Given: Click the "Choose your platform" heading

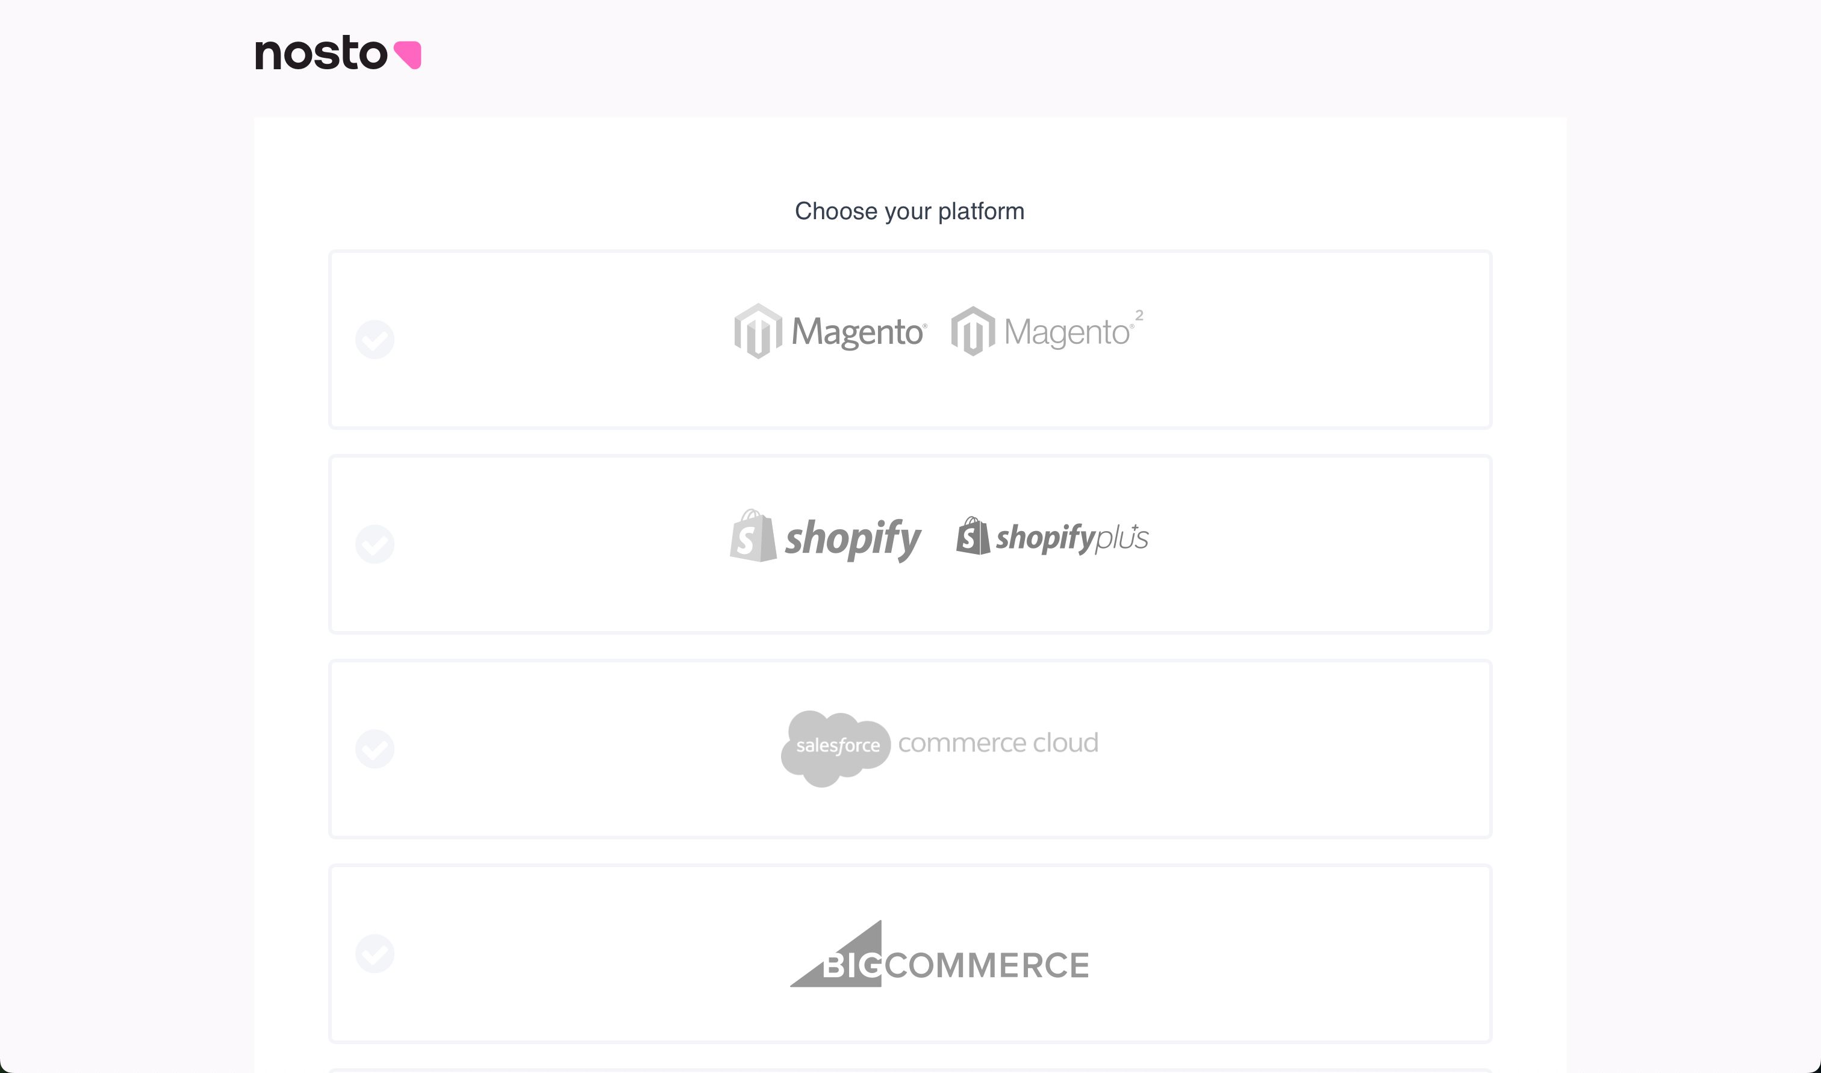Looking at the screenshot, I should click(909, 211).
